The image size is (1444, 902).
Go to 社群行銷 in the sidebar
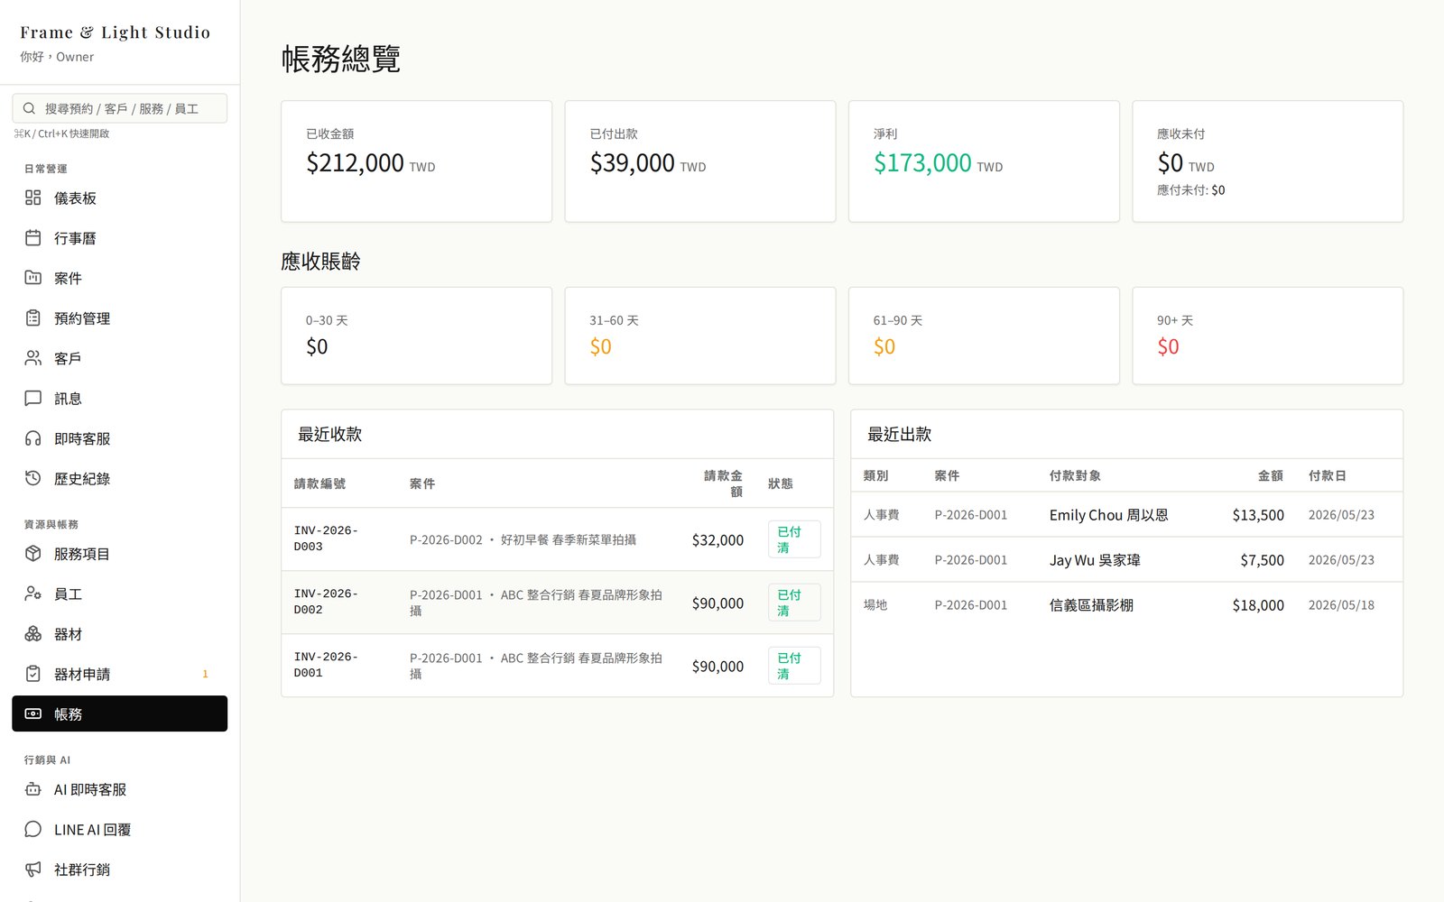(119, 870)
